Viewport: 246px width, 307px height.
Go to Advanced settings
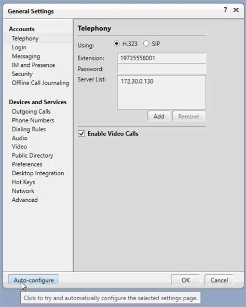coord(25,200)
